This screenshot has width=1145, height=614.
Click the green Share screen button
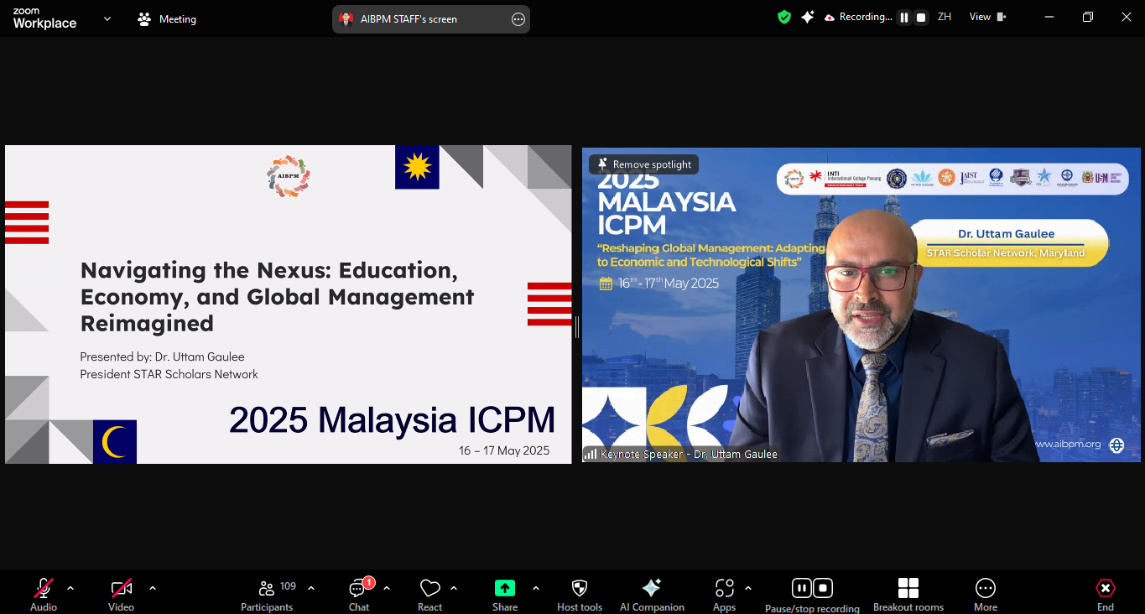[505, 594]
